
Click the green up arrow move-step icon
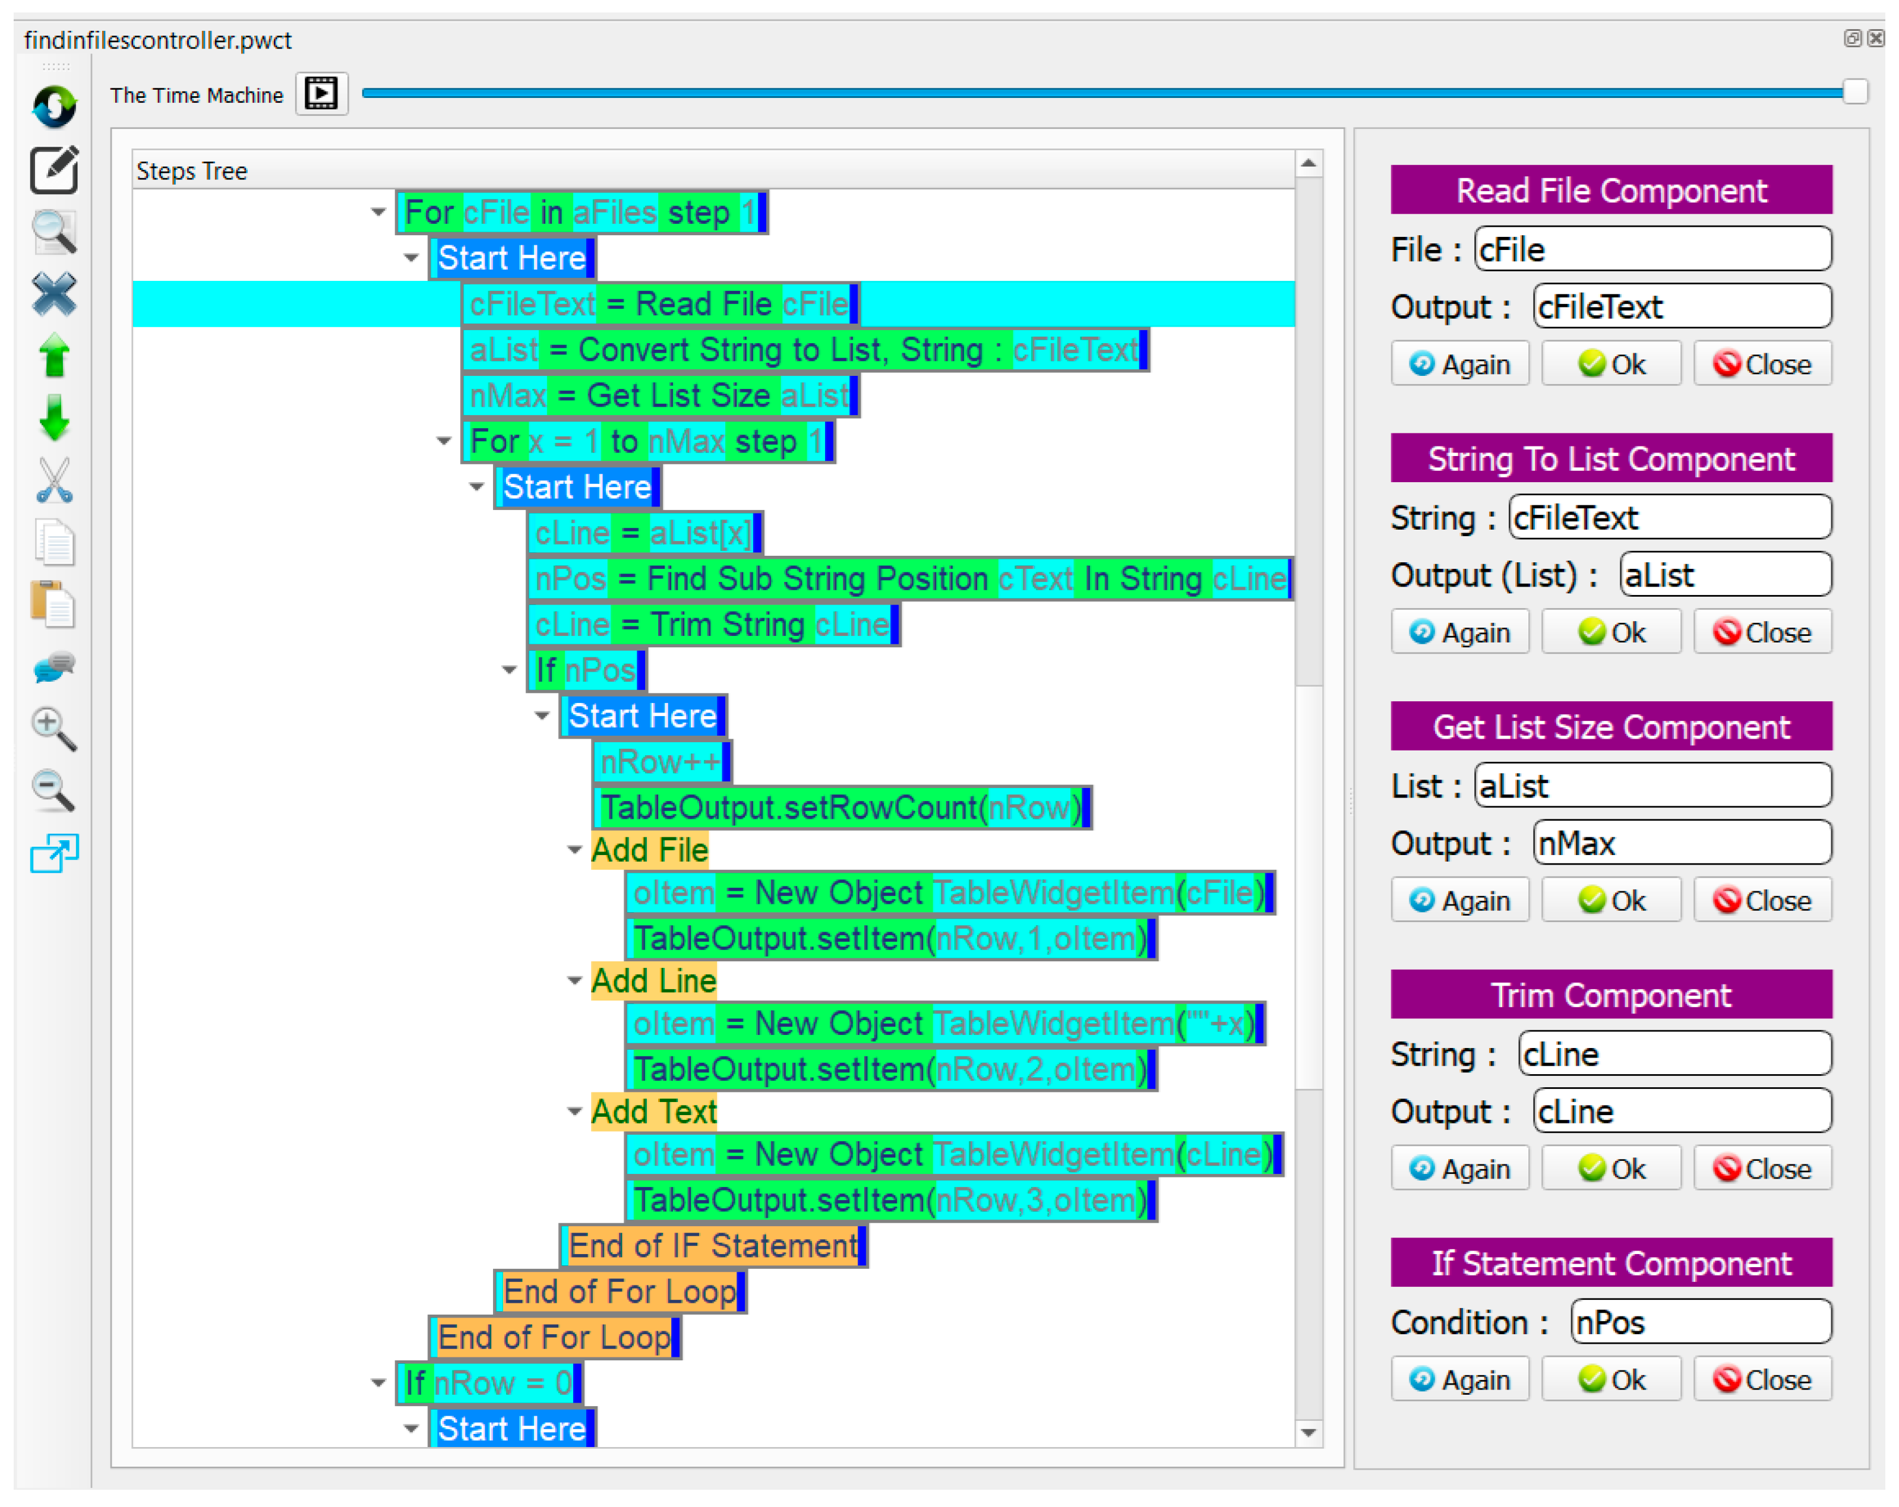coord(55,356)
